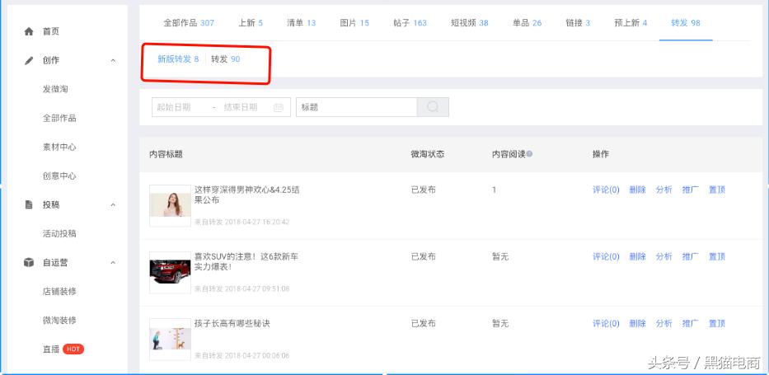The height and width of the screenshot is (375, 769).
Task: Click 删除 for 这样穿深得男神欢心 row
Action: [638, 190]
